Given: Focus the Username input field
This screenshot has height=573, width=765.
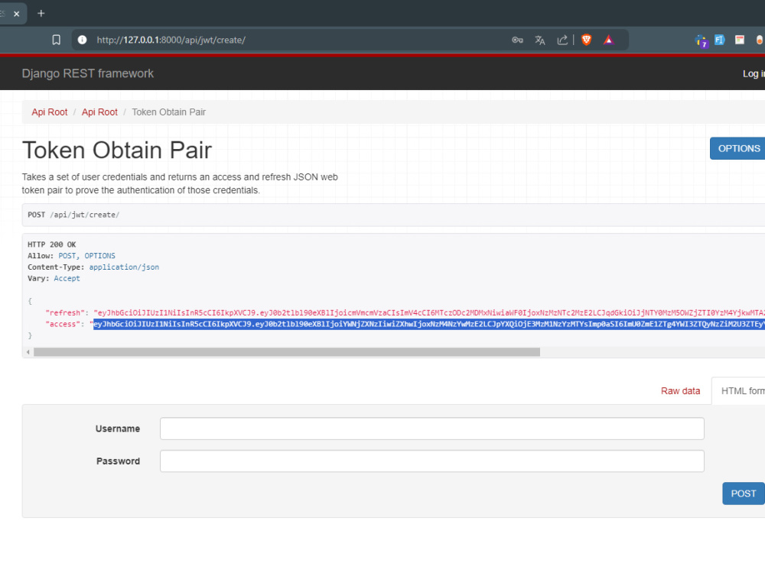Looking at the screenshot, I should [431, 429].
